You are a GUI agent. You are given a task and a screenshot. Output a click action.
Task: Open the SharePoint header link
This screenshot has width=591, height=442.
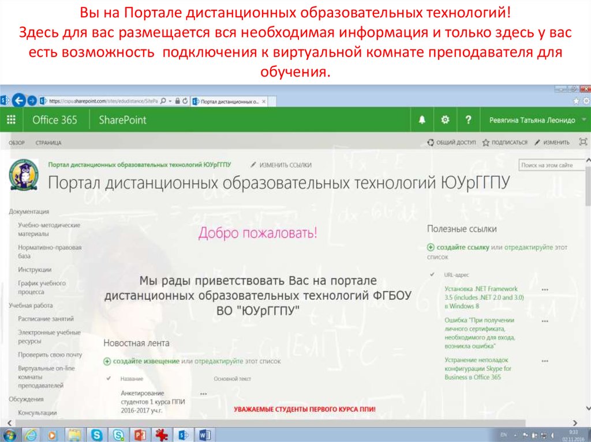pos(122,120)
